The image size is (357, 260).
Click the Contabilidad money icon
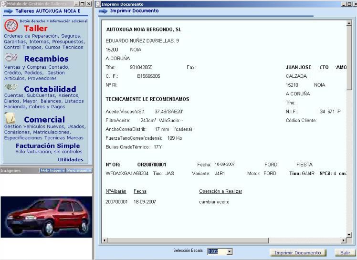pyautogui.click(x=11, y=87)
